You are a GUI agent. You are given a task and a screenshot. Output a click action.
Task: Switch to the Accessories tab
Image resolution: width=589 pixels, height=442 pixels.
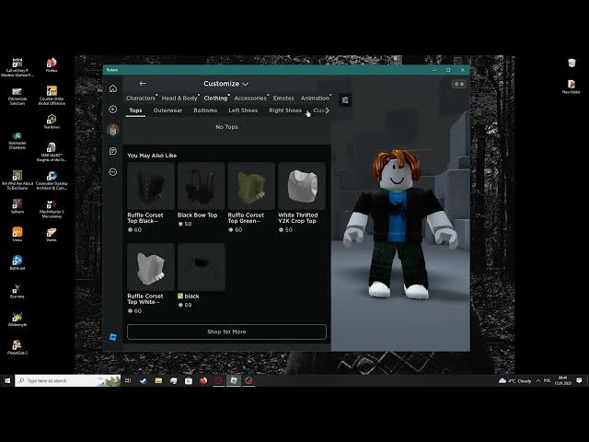tap(249, 98)
